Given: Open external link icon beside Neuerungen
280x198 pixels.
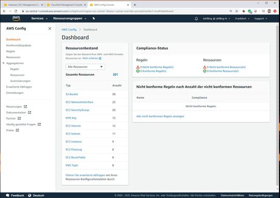Looking at the screenshot, I should [25, 107].
